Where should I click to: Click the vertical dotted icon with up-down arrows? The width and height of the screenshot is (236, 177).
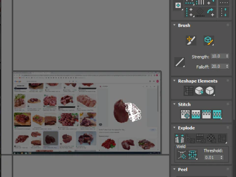224,12
